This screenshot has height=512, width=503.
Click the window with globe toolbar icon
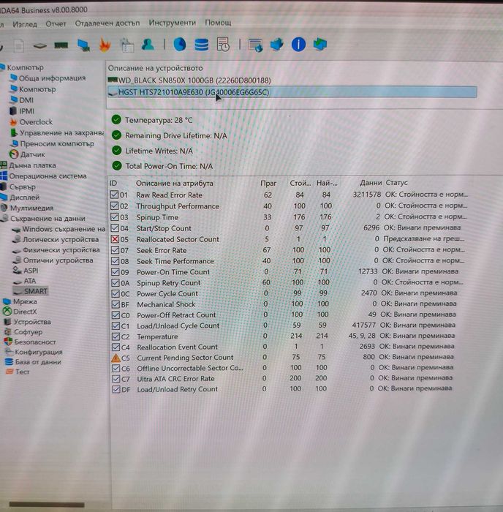[256, 45]
